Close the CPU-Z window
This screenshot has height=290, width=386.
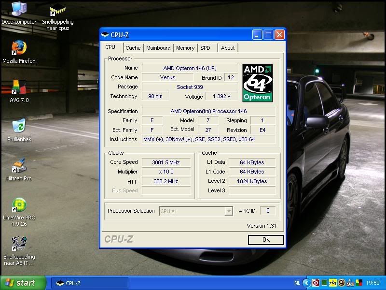[279, 35]
